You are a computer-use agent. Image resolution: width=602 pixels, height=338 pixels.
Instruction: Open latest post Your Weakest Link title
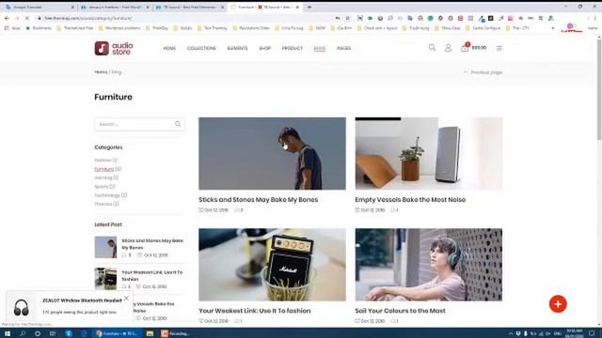pos(152,275)
